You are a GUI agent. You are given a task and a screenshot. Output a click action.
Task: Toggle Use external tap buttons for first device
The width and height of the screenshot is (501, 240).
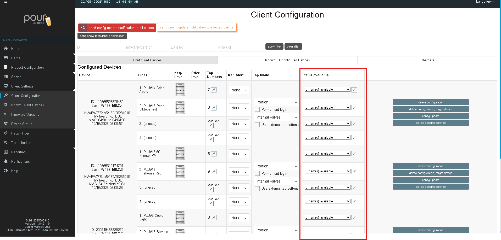coord(257,125)
